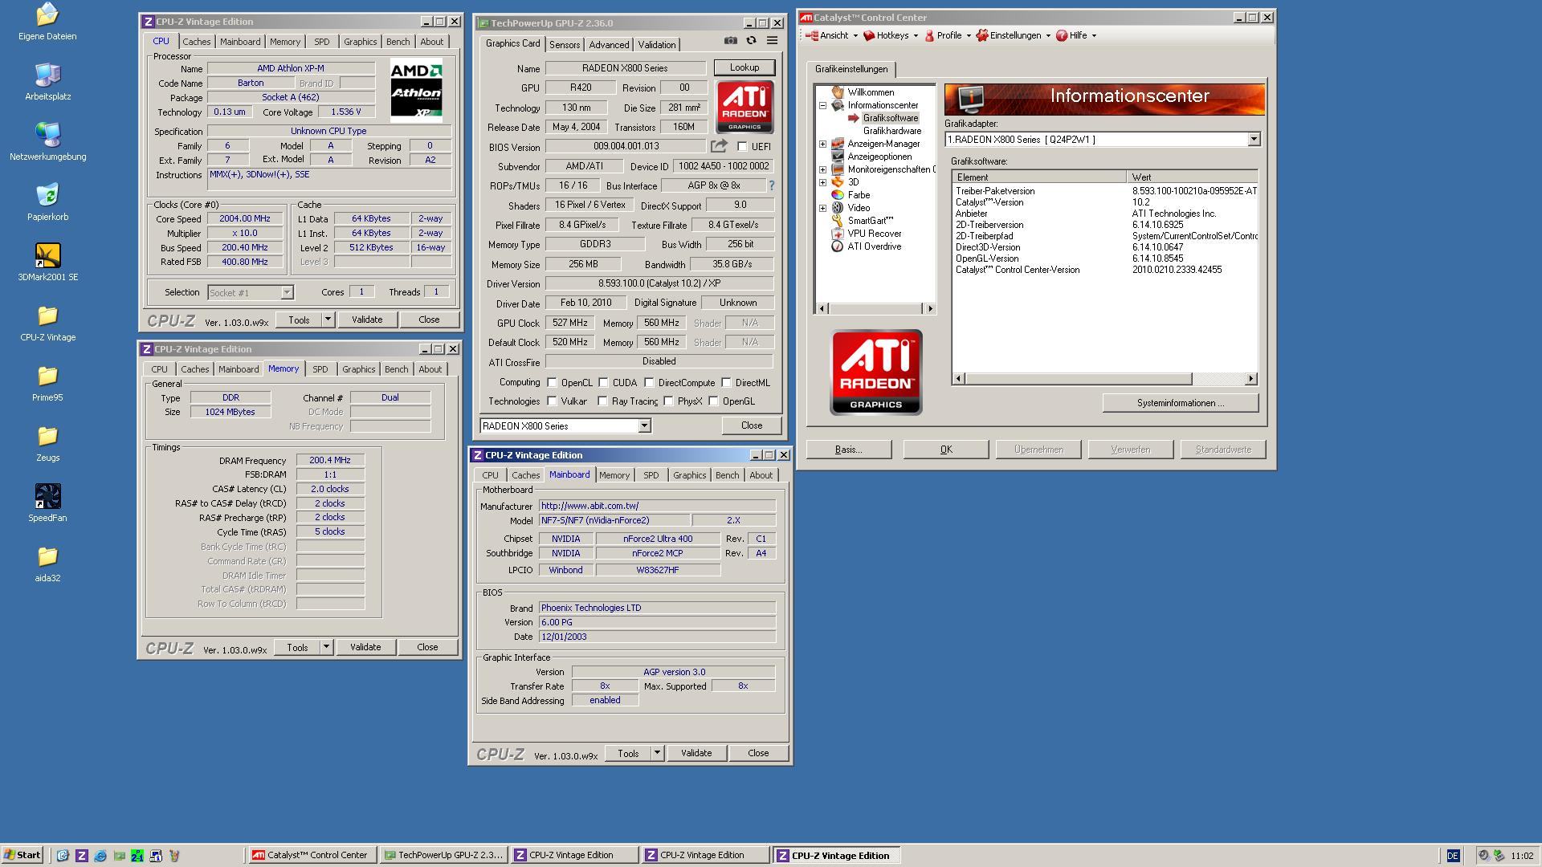This screenshot has width=1542, height=867.
Task: Toggle the Ray Tracing checkbox
Action: click(x=602, y=401)
